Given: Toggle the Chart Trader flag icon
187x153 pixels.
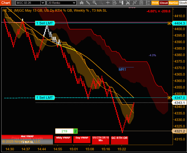Looking at the screenshot, I should click(x=121, y=3).
